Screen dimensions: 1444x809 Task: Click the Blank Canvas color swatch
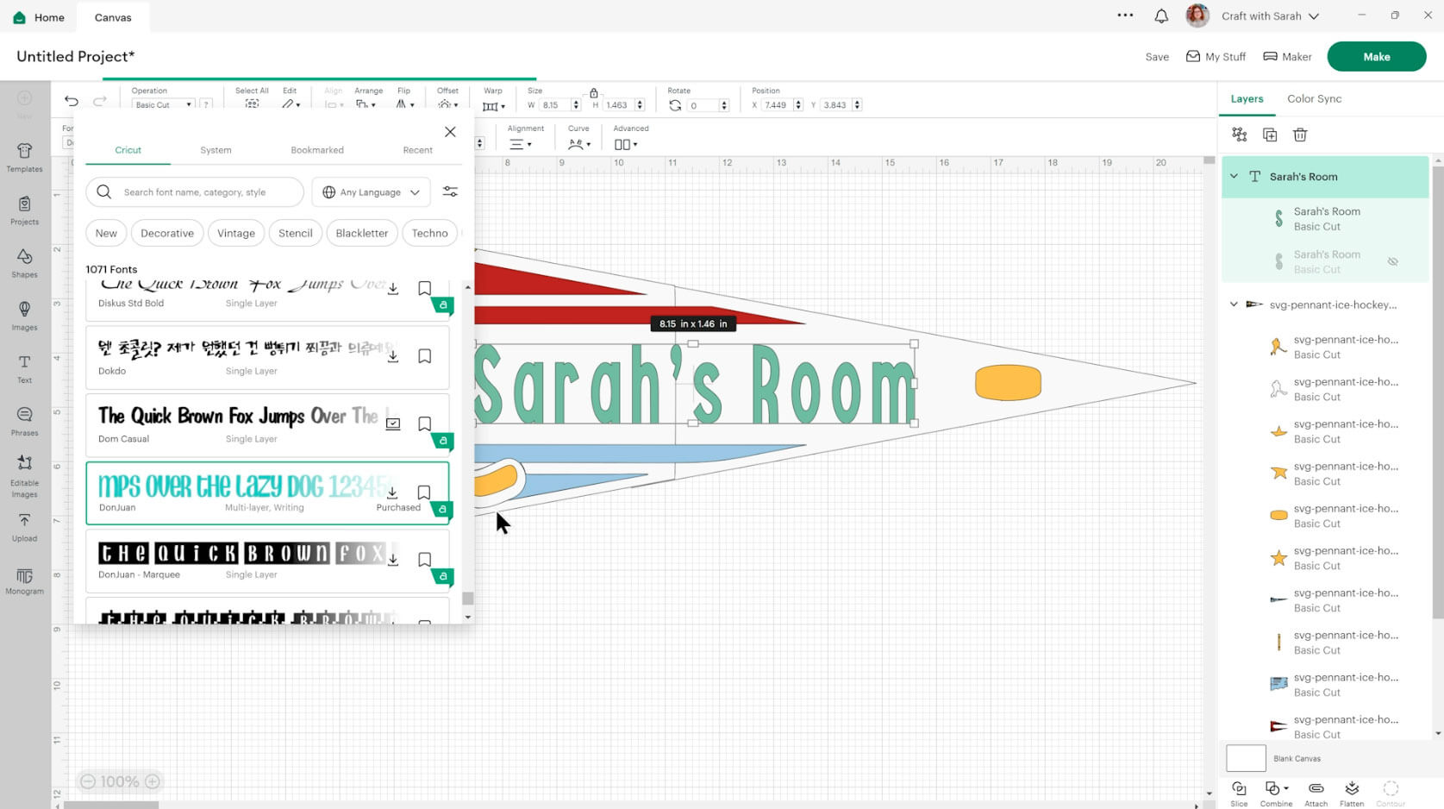click(x=1246, y=758)
